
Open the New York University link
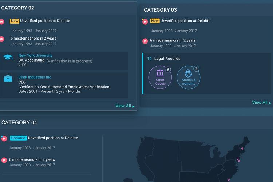click(35, 55)
